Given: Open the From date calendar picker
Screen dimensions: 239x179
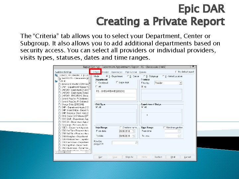Looking at the screenshot, I should (133, 131).
